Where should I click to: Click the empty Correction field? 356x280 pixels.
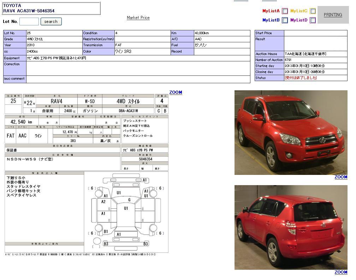click(138, 68)
